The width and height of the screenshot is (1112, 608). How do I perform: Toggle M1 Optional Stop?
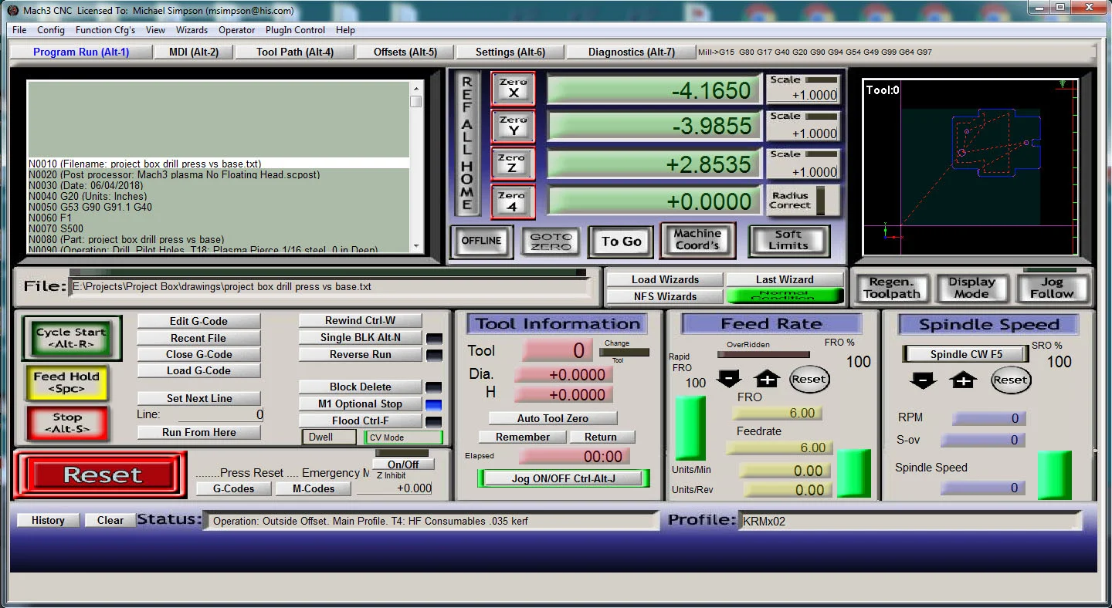(361, 404)
